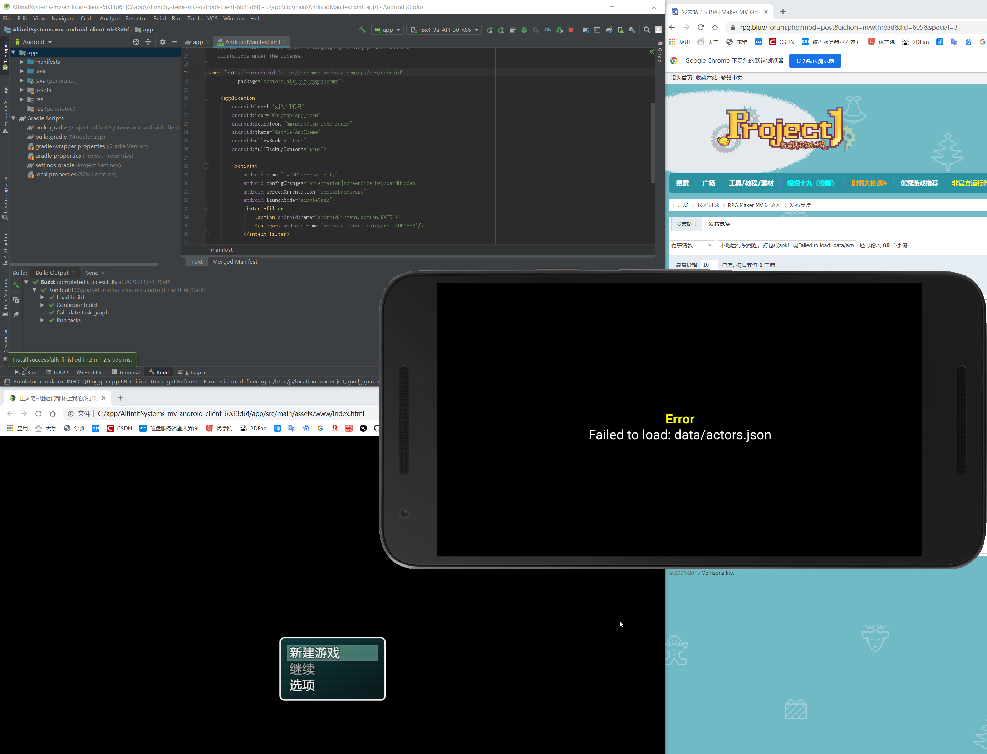Go to home page in forum Chrome window
The height and width of the screenshot is (754, 987).
point(715,28)
